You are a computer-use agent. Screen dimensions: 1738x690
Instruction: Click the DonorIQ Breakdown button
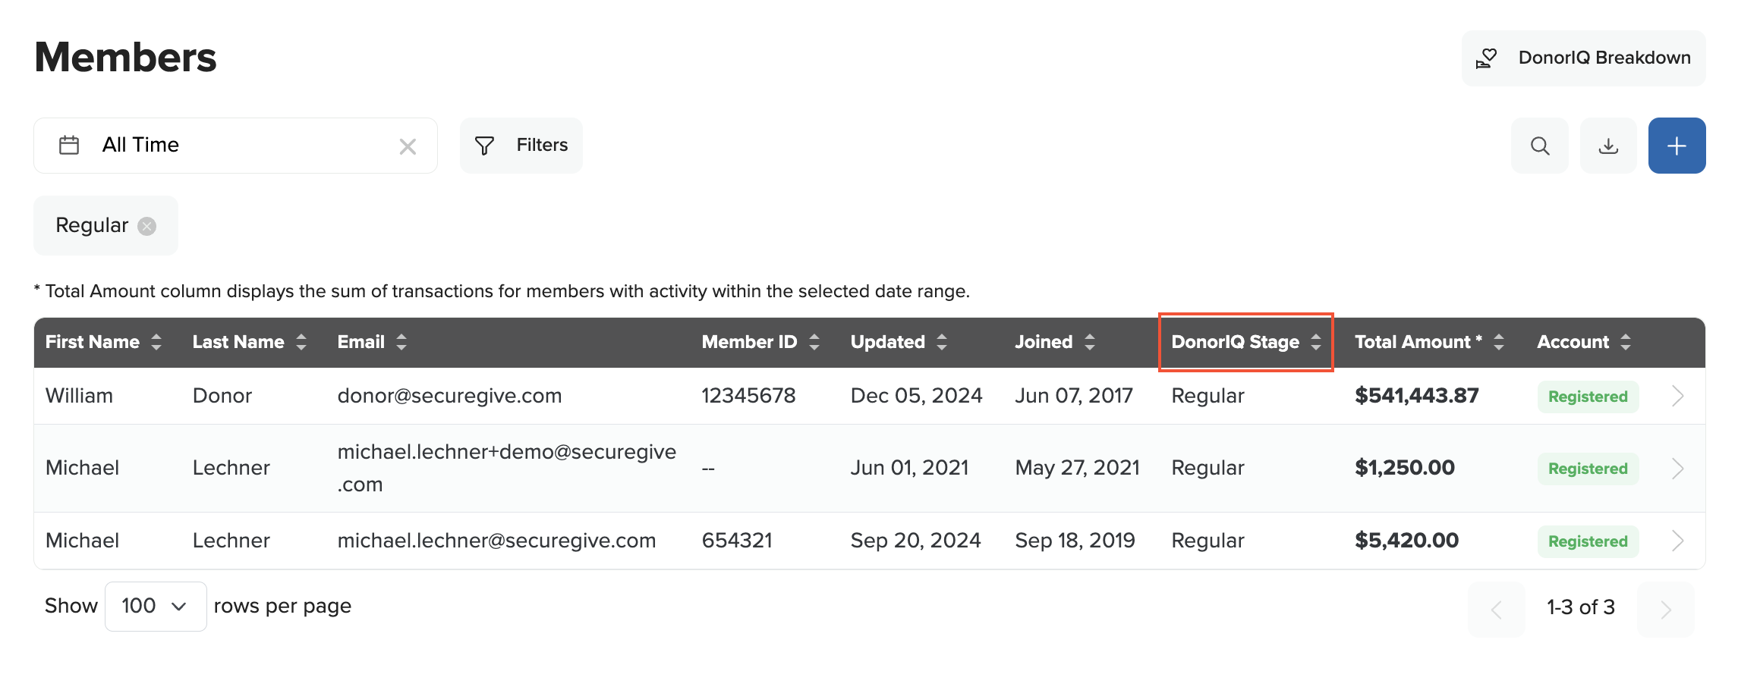pos(1582,58)
